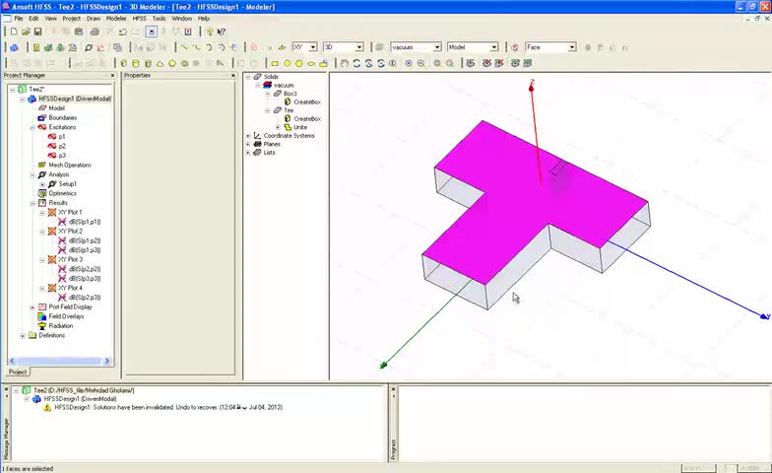Click the Insert HFSS Design icon
The width and height of the screenshot is (772, 473).
click(x=14, y=47)
